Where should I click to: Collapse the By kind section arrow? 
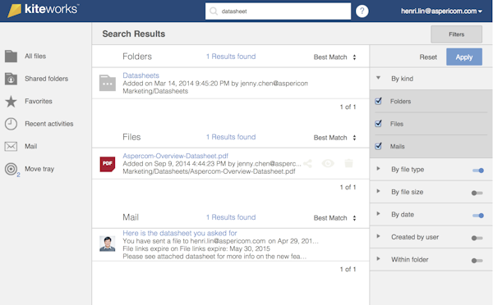(x=378, y=78)
